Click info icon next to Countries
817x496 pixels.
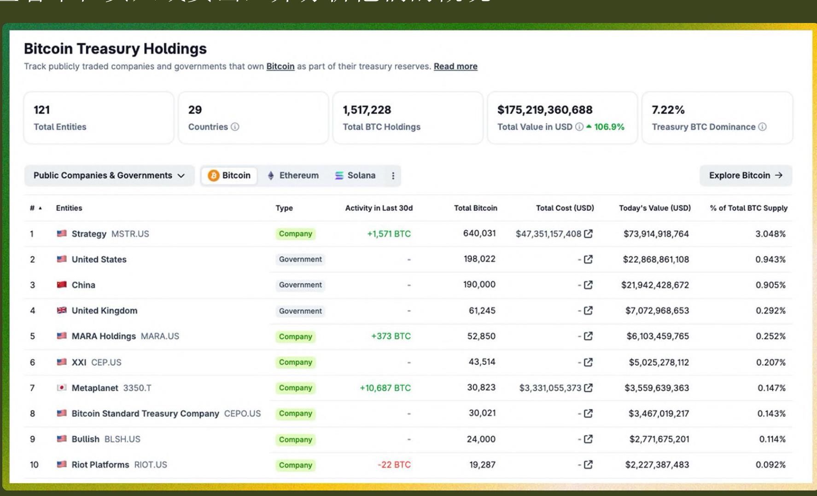[x=235, y=127]
